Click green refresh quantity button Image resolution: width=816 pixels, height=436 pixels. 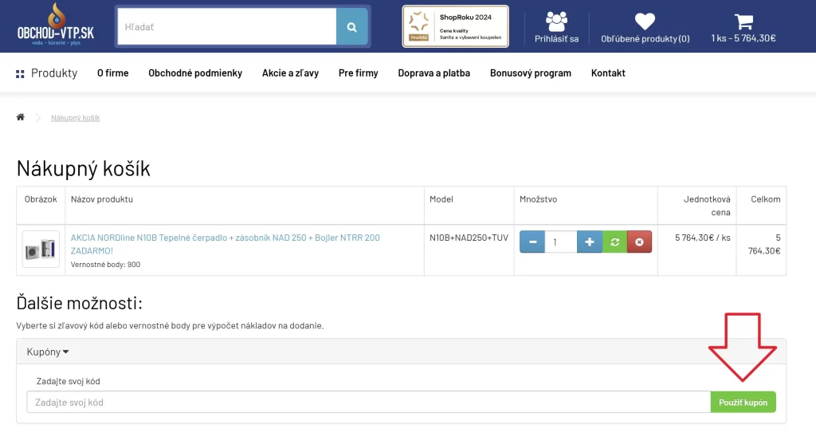pos(614,242)
